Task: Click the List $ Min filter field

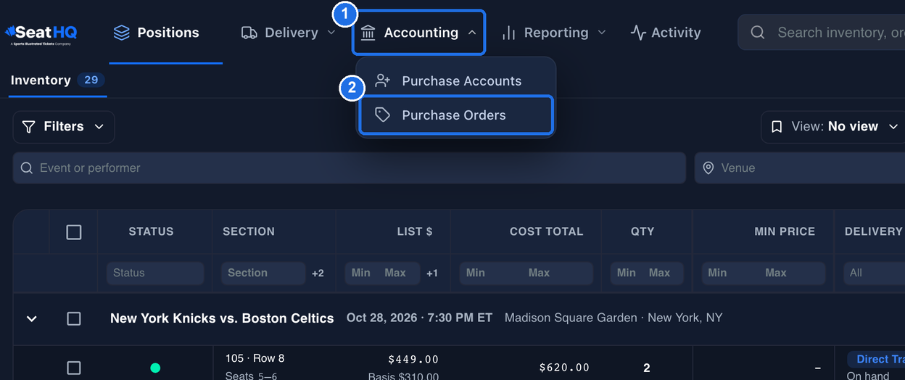Action: tap(363, 273)
